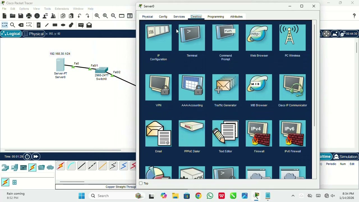The height and width of the screenshot is (202, 359).
Task: Open the PPPoE Dialer
Action: pos(192,133)
